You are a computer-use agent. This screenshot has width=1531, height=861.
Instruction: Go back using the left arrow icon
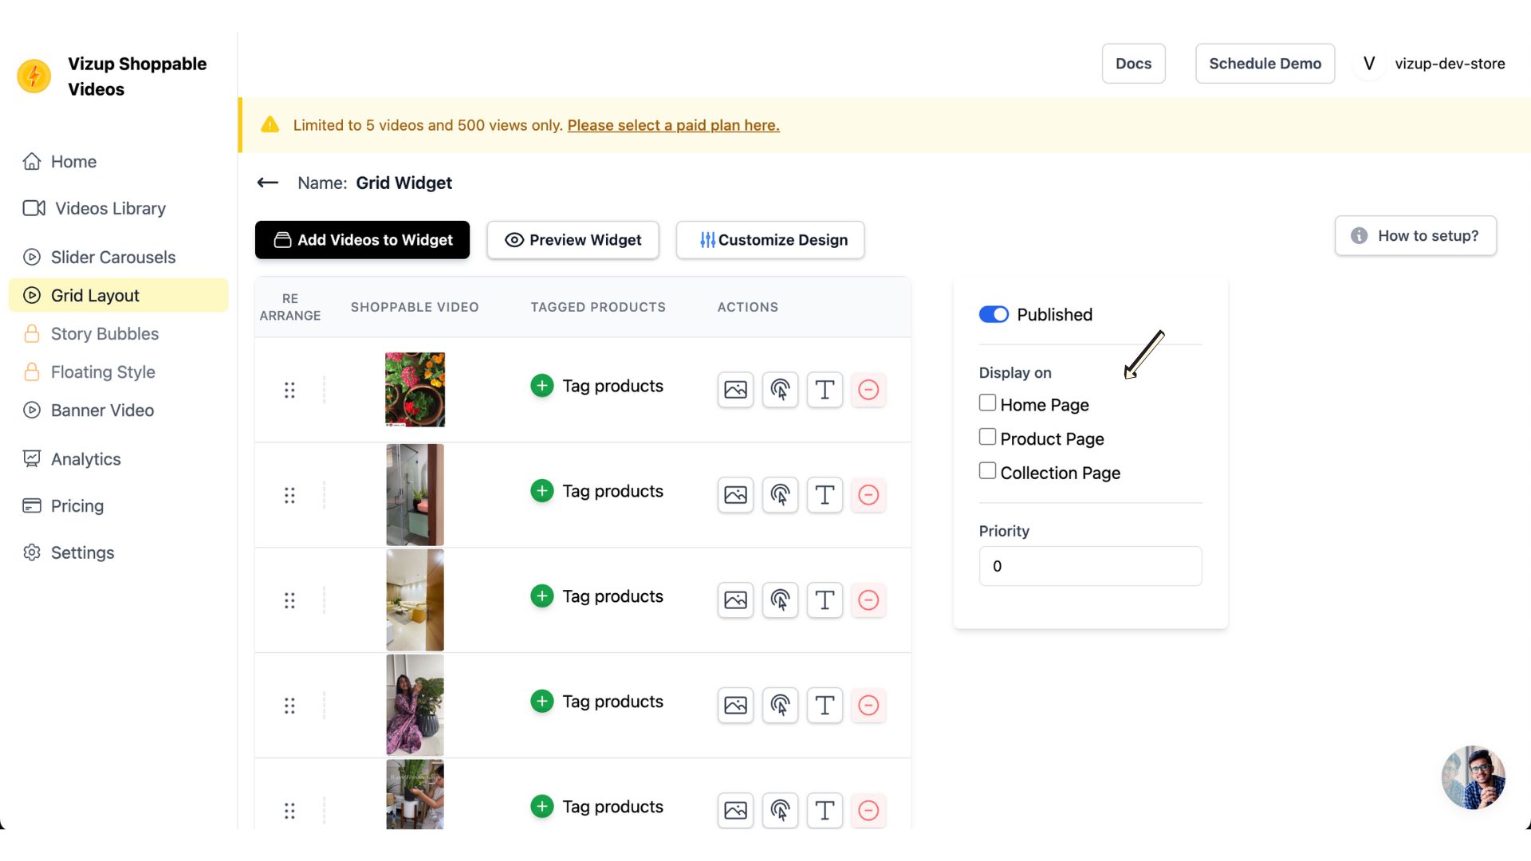point(268,183)
